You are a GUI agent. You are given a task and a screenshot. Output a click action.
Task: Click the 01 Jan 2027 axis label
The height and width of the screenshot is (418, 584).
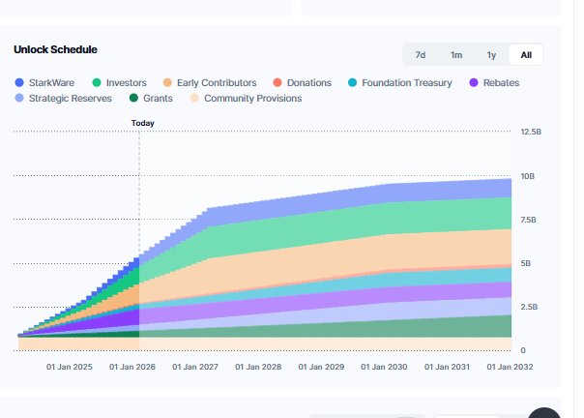coord(196,367)
